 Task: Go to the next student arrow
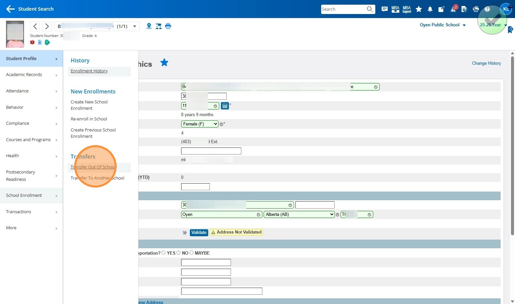(47, 26)
